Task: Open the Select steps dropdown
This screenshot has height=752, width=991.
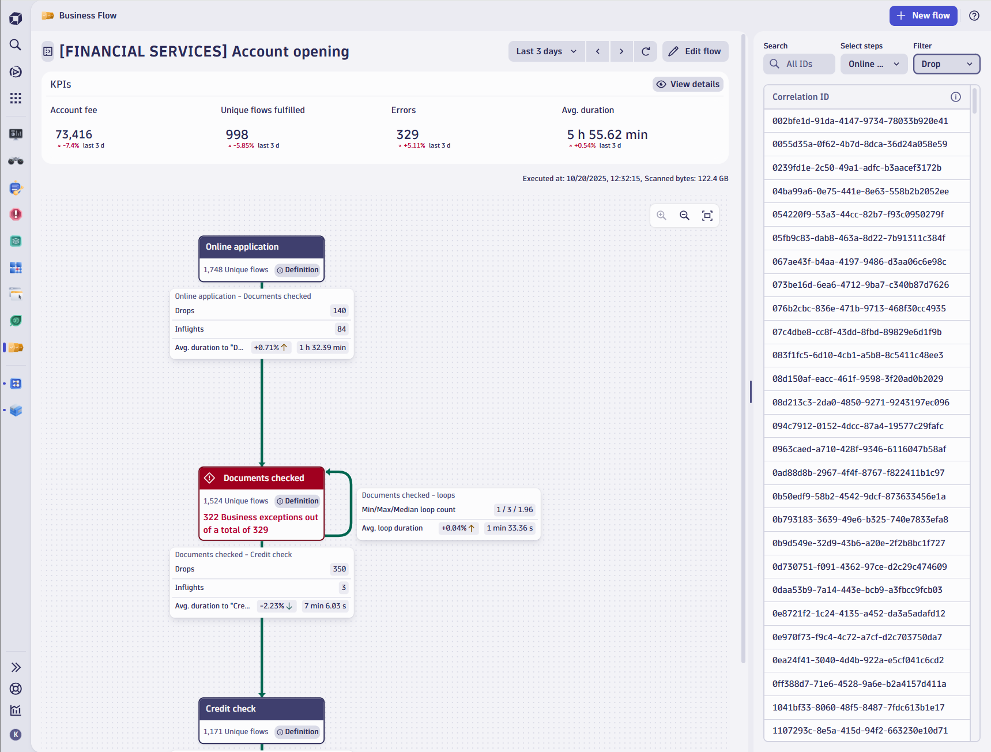Action: (x=873, y=64)
